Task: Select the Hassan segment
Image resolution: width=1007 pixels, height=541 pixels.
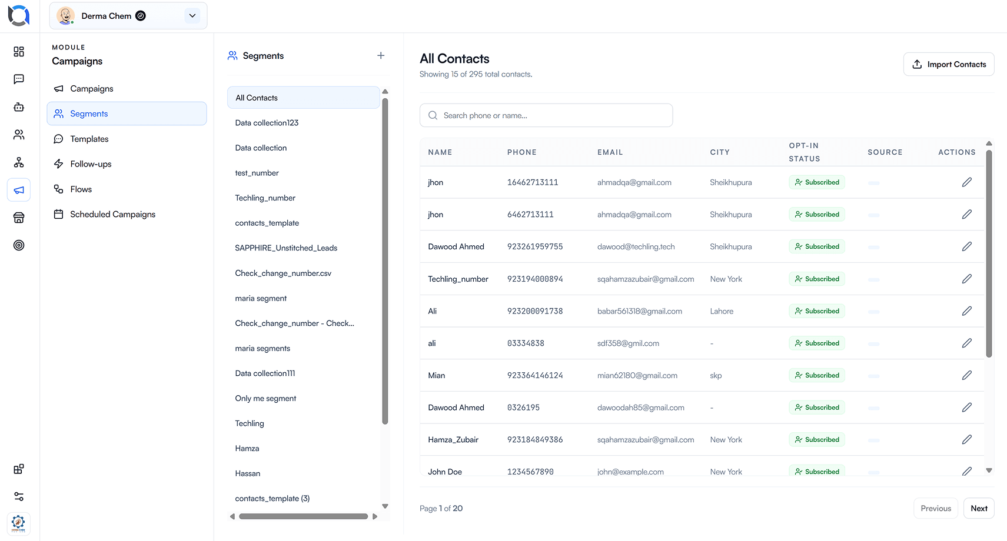Action: pyautogui.click(x=303, y=473)
